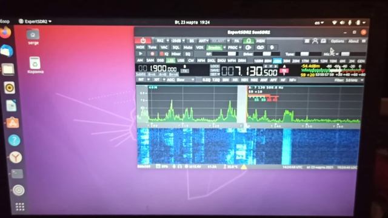Select USB mode

181,61
